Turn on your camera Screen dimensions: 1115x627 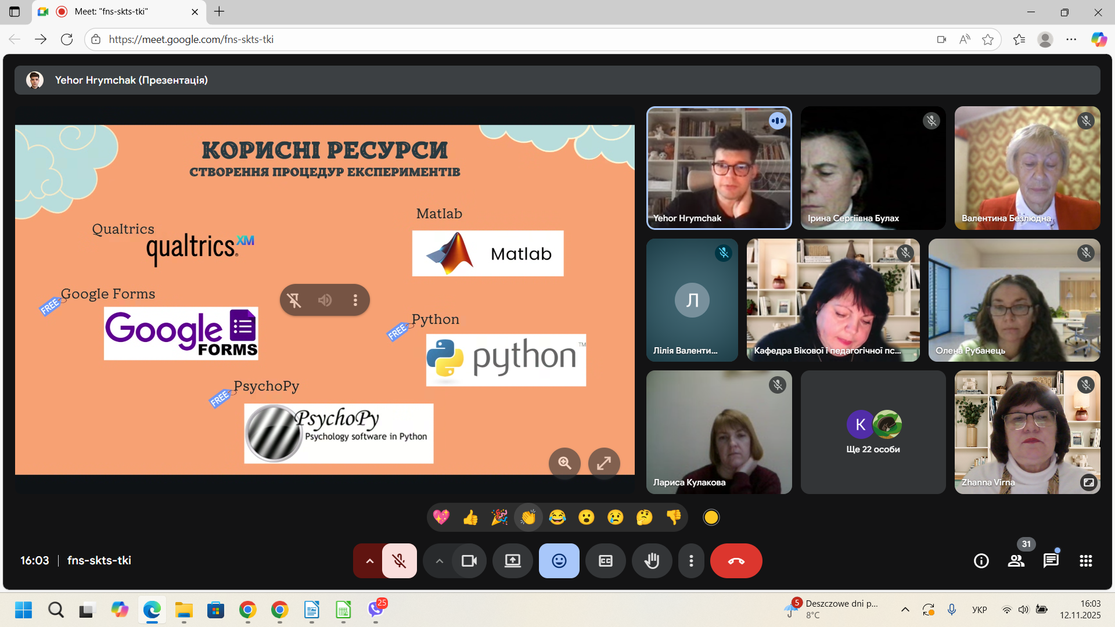pyautogui.click(x=469, y=561)
